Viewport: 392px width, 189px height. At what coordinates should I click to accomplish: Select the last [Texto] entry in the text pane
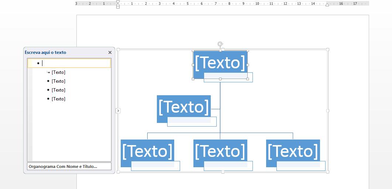pos(58,99)
